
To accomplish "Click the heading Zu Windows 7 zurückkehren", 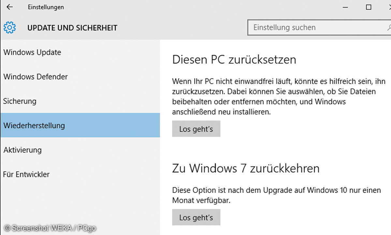I will click(246, 168).
